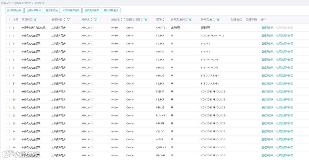Click the 授权到数据库 button
Image resolution: width=309 pixels, height=160 pixels.
92,11
